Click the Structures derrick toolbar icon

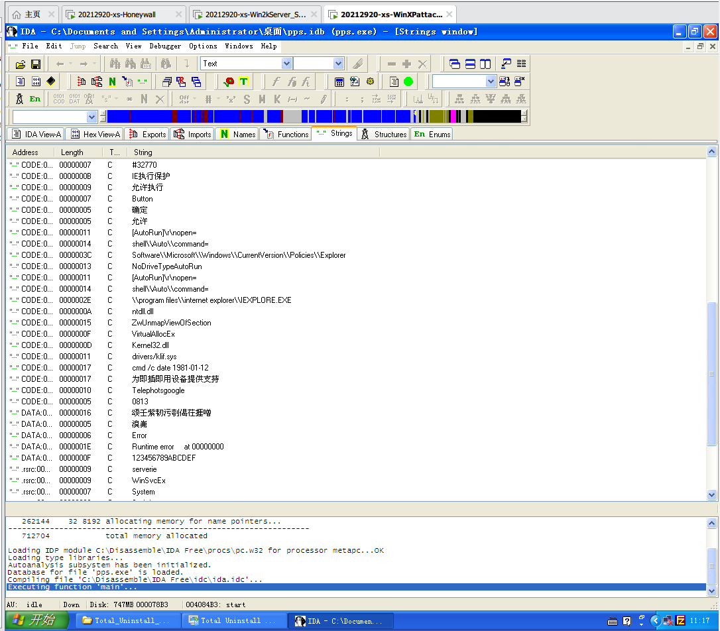19,99
